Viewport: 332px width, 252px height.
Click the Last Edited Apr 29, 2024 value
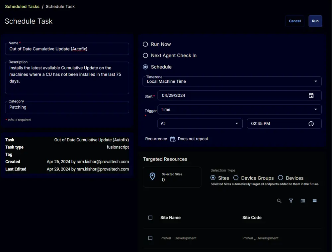pyautogui.click(x=88, y=169)
